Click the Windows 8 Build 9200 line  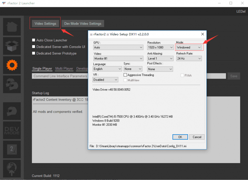point(106,121)
